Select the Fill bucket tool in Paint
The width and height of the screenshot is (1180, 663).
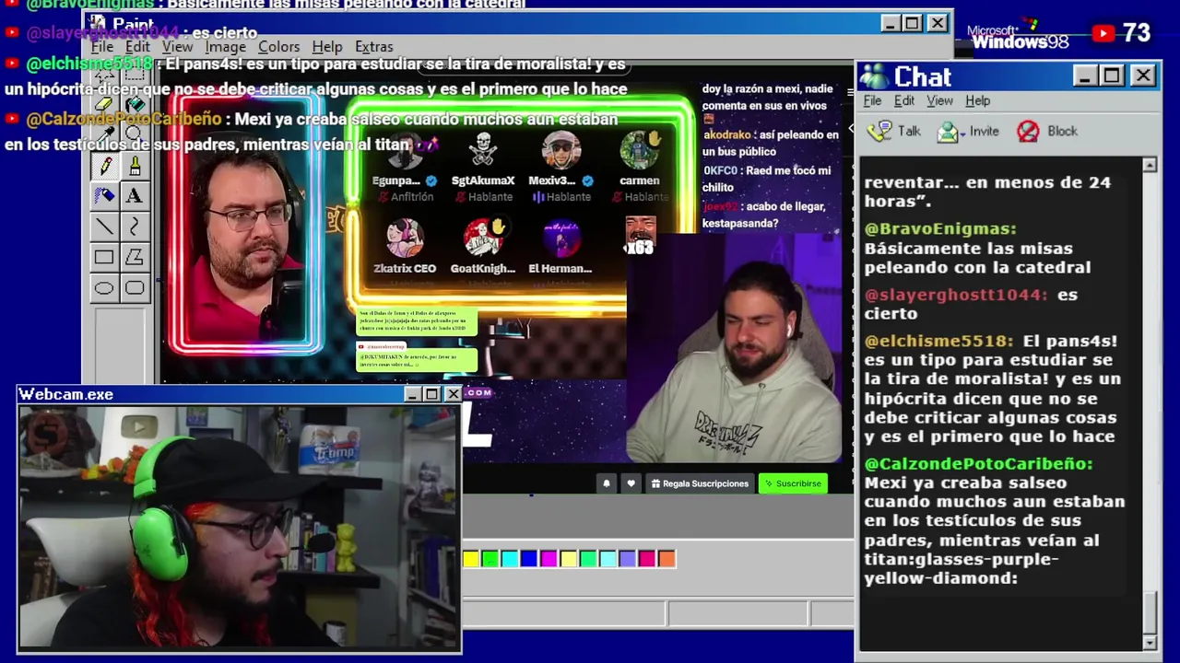click(x=135, y=105)
